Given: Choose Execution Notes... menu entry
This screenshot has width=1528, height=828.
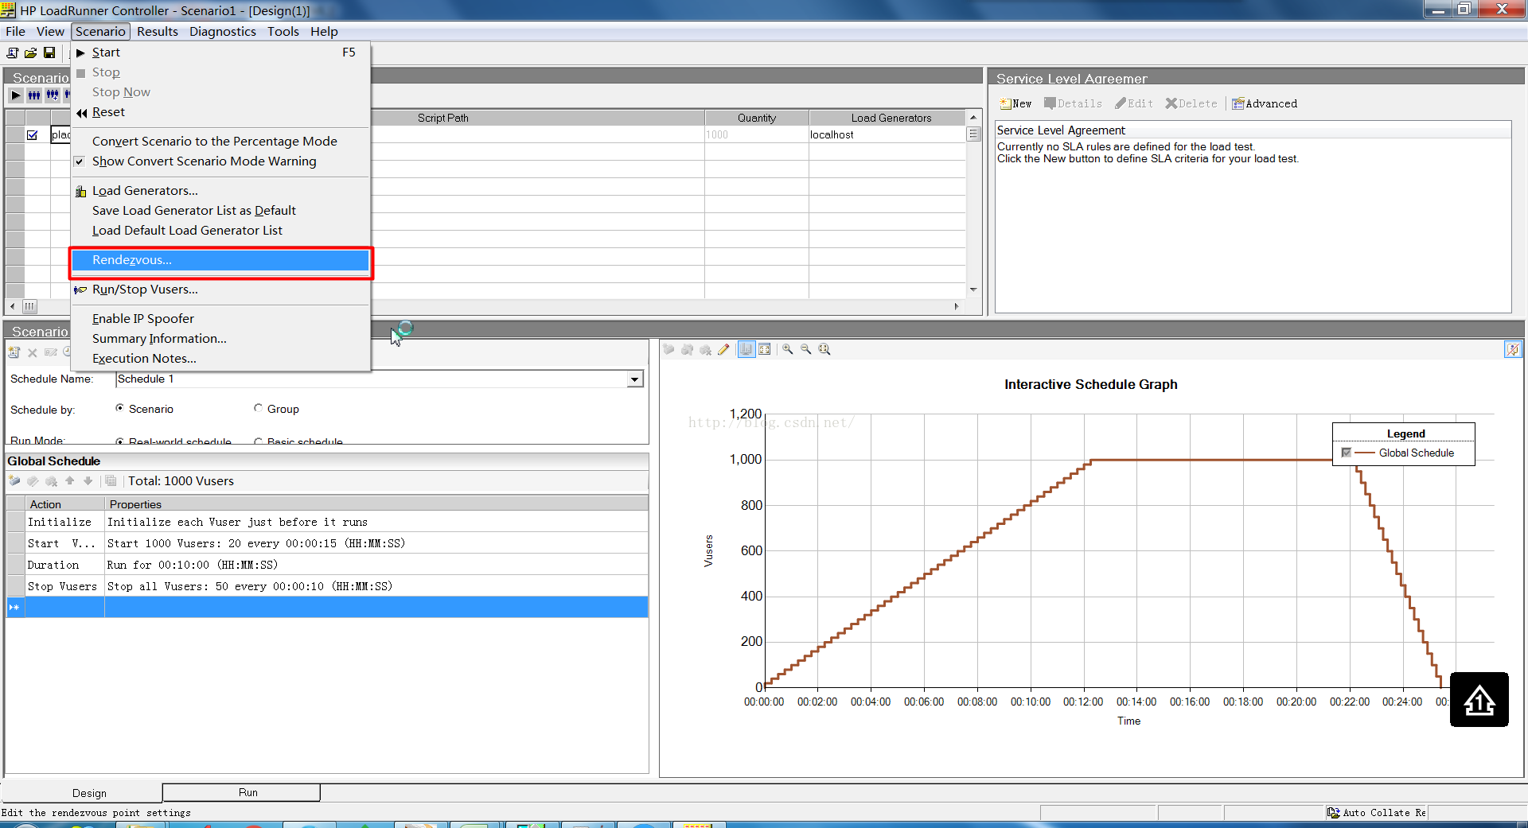Looking at the screenshot, I should pos(220,359).
